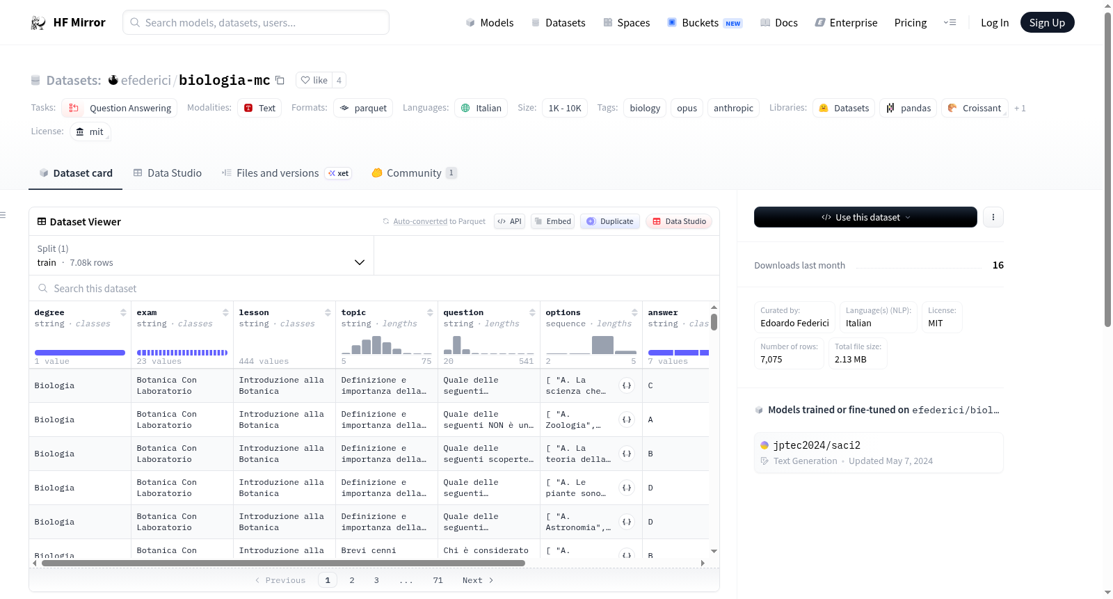
Task: Select the parquet format tag
Action: point(363,108)
